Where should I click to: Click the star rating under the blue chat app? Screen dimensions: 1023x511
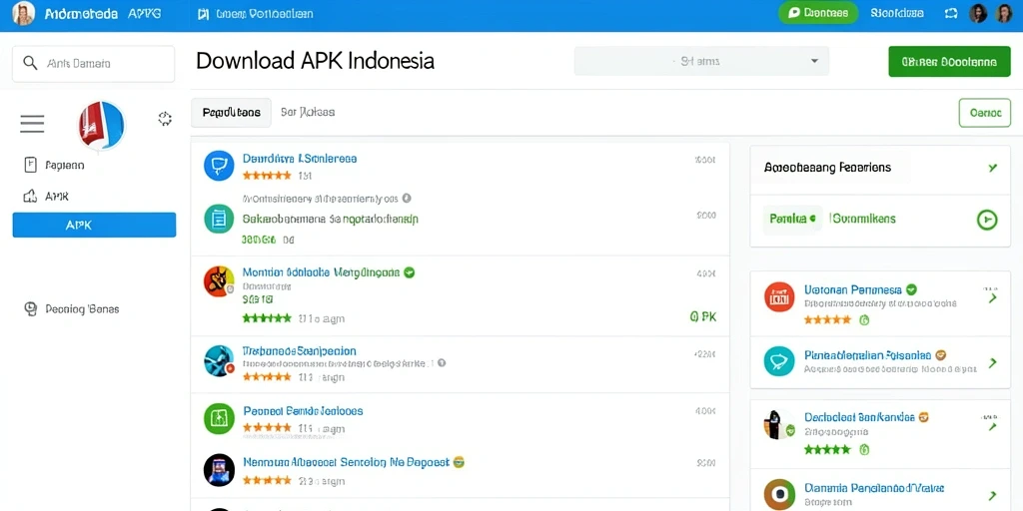coord(267,176)
